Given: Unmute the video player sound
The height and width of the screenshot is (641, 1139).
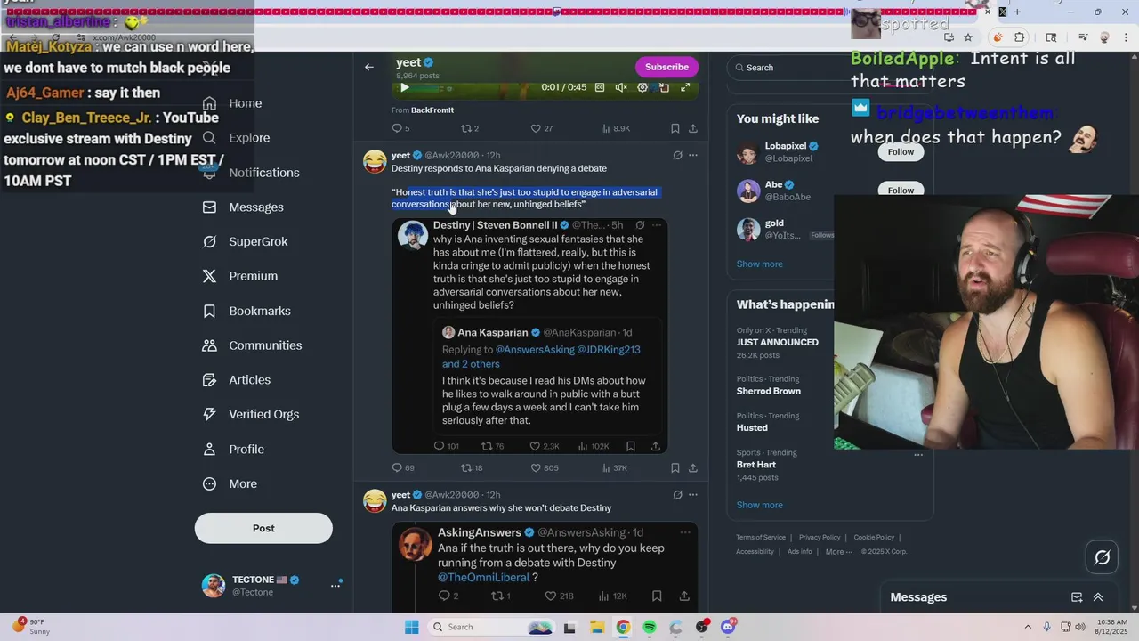Looking at the screenshot, I should (621, 87).
